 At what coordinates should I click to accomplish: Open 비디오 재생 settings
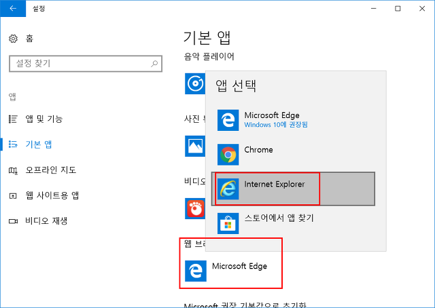pyautogui.click(x=46, y=220)
